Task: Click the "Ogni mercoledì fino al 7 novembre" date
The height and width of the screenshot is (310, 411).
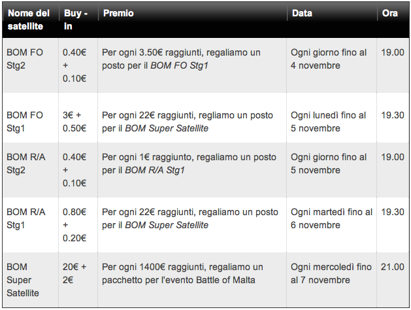Action: 331,273
